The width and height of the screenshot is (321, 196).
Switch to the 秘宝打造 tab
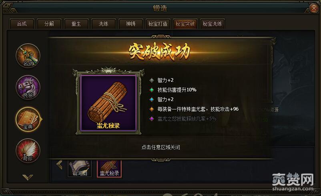pyautogui.click(x=158, y=24)
